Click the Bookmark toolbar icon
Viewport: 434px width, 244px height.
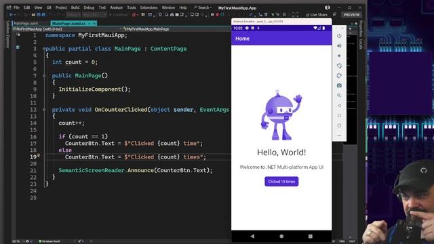click(284, 15)
